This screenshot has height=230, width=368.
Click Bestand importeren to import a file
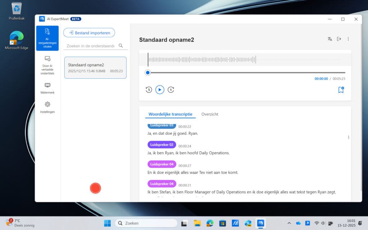click(x=89, y=32)
